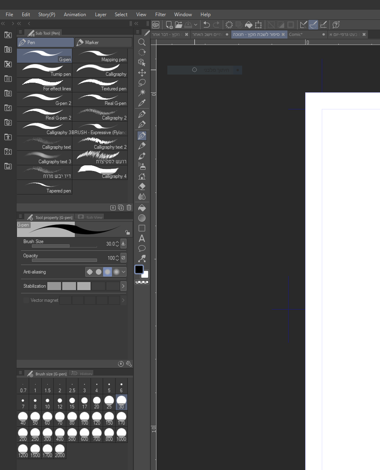380x470 pixels.
Task: Open the Sub Tool panel menu
Action: click(x=20, y=32)
